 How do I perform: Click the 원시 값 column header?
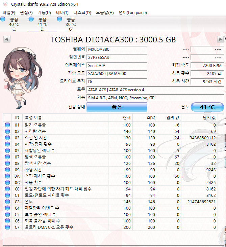coord(199,117)
